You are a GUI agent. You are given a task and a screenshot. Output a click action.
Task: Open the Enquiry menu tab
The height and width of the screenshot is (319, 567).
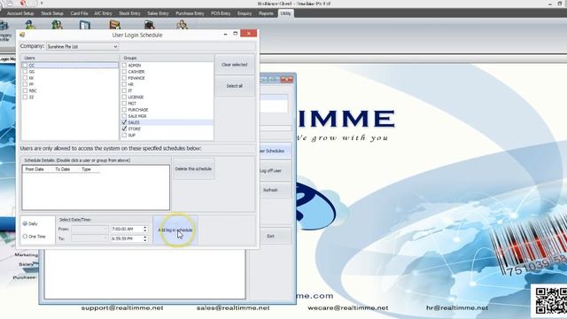click(245, 13)
